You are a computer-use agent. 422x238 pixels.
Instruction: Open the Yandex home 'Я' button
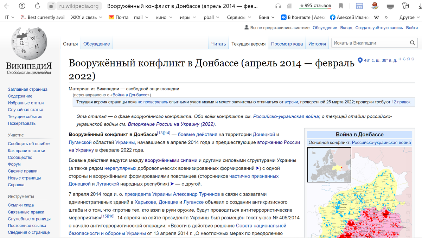(x=22, y=6)
